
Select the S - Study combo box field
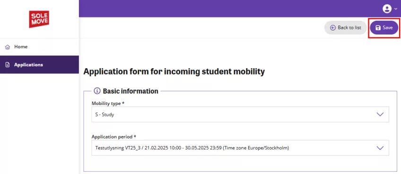(x=240, y=114)
